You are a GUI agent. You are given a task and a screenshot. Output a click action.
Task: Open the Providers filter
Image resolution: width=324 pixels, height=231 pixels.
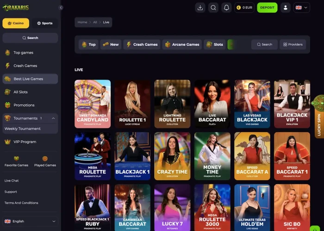[x=293, y=44]
